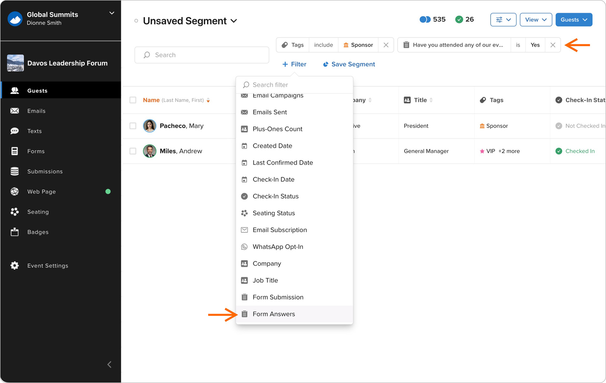
Task: Click the Global Summits logo icon
Action: [15, 19]
